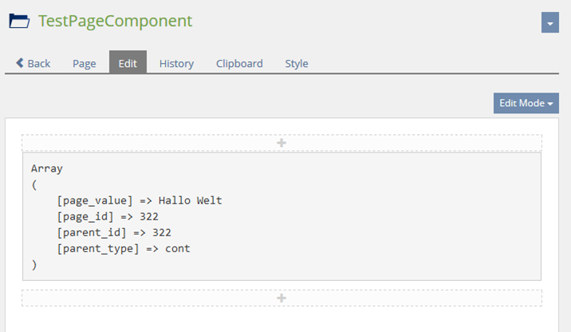Go to the Clipboard tab
The height and width of the screenshot is (332, 571).
(239, 64)
